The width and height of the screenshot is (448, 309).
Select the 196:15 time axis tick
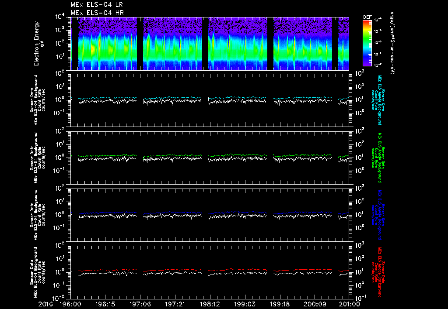(105, 304)
